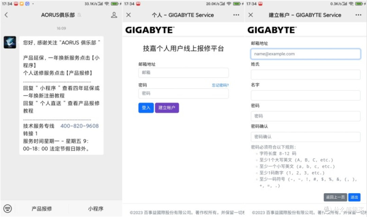This screenshot has height=217, width=367.
Task: Focus the 名字 input field
Action: coord(306,96)
